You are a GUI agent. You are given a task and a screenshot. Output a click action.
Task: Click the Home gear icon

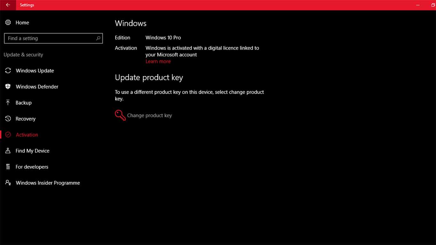(8, 22)
